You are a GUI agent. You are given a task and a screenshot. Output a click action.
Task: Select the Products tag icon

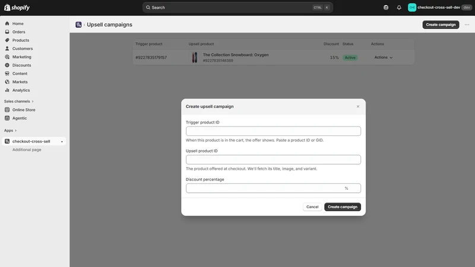tap(7, 40)
